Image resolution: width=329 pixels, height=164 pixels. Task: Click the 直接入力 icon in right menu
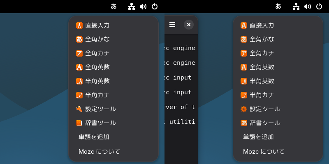(244, 25)
